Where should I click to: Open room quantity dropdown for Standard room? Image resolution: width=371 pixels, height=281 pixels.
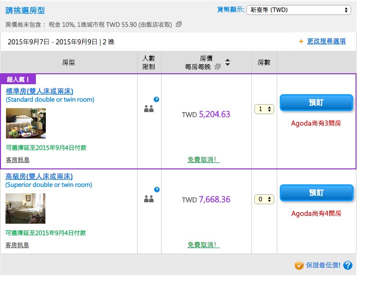click(x=264, y=109)
